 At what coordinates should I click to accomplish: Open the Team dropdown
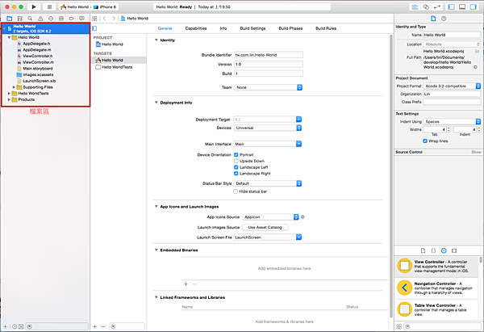268,87
